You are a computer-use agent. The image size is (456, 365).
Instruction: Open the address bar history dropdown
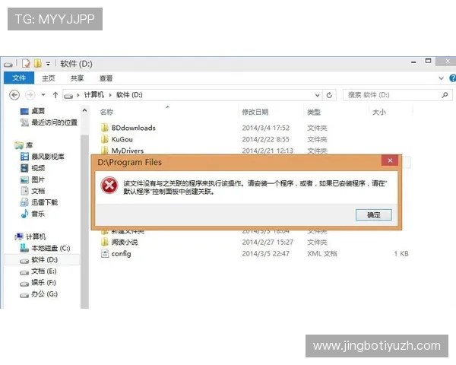[x=317, y=95]
